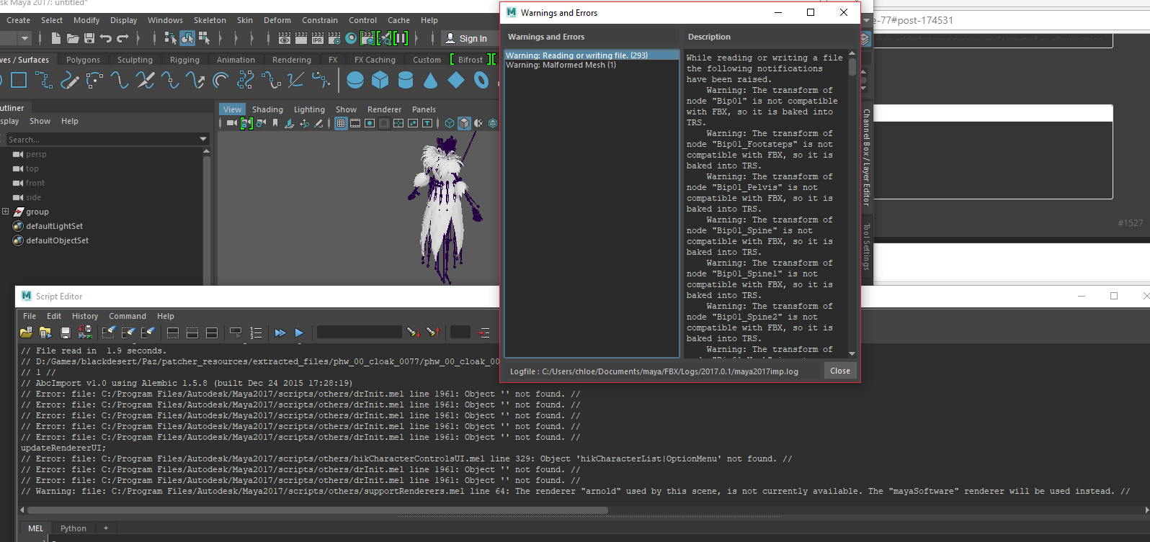This screenshot has height=542, width=1150.
Task: Toggle the viewport camera lock
Action: pyautogui.click(x=246, y=124)
